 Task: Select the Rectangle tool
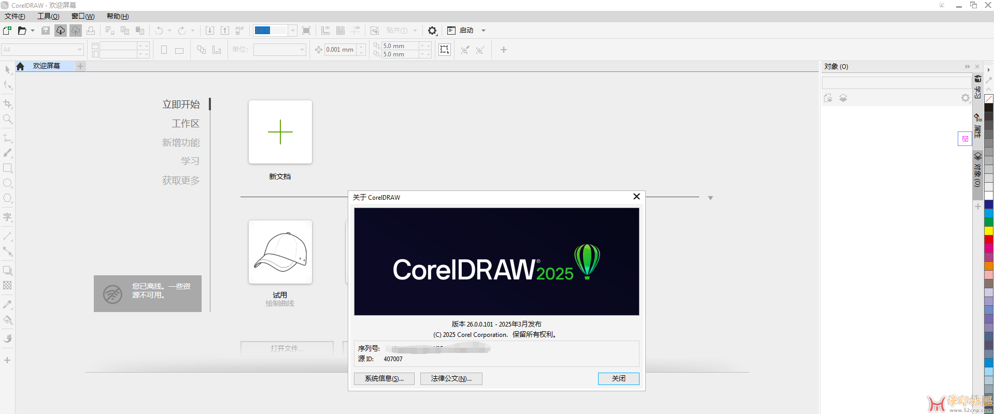coord(7,168)
